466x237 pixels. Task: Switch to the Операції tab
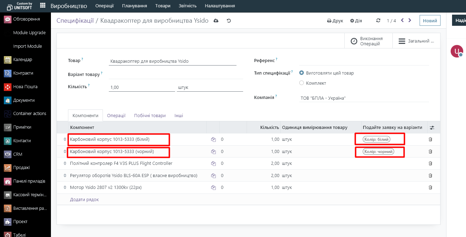pyautogui.click(x=116, y=116)
